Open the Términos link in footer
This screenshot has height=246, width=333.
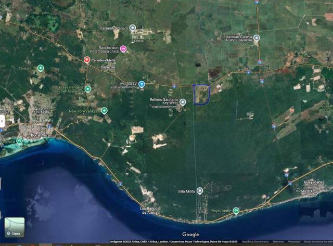[278, 242]
